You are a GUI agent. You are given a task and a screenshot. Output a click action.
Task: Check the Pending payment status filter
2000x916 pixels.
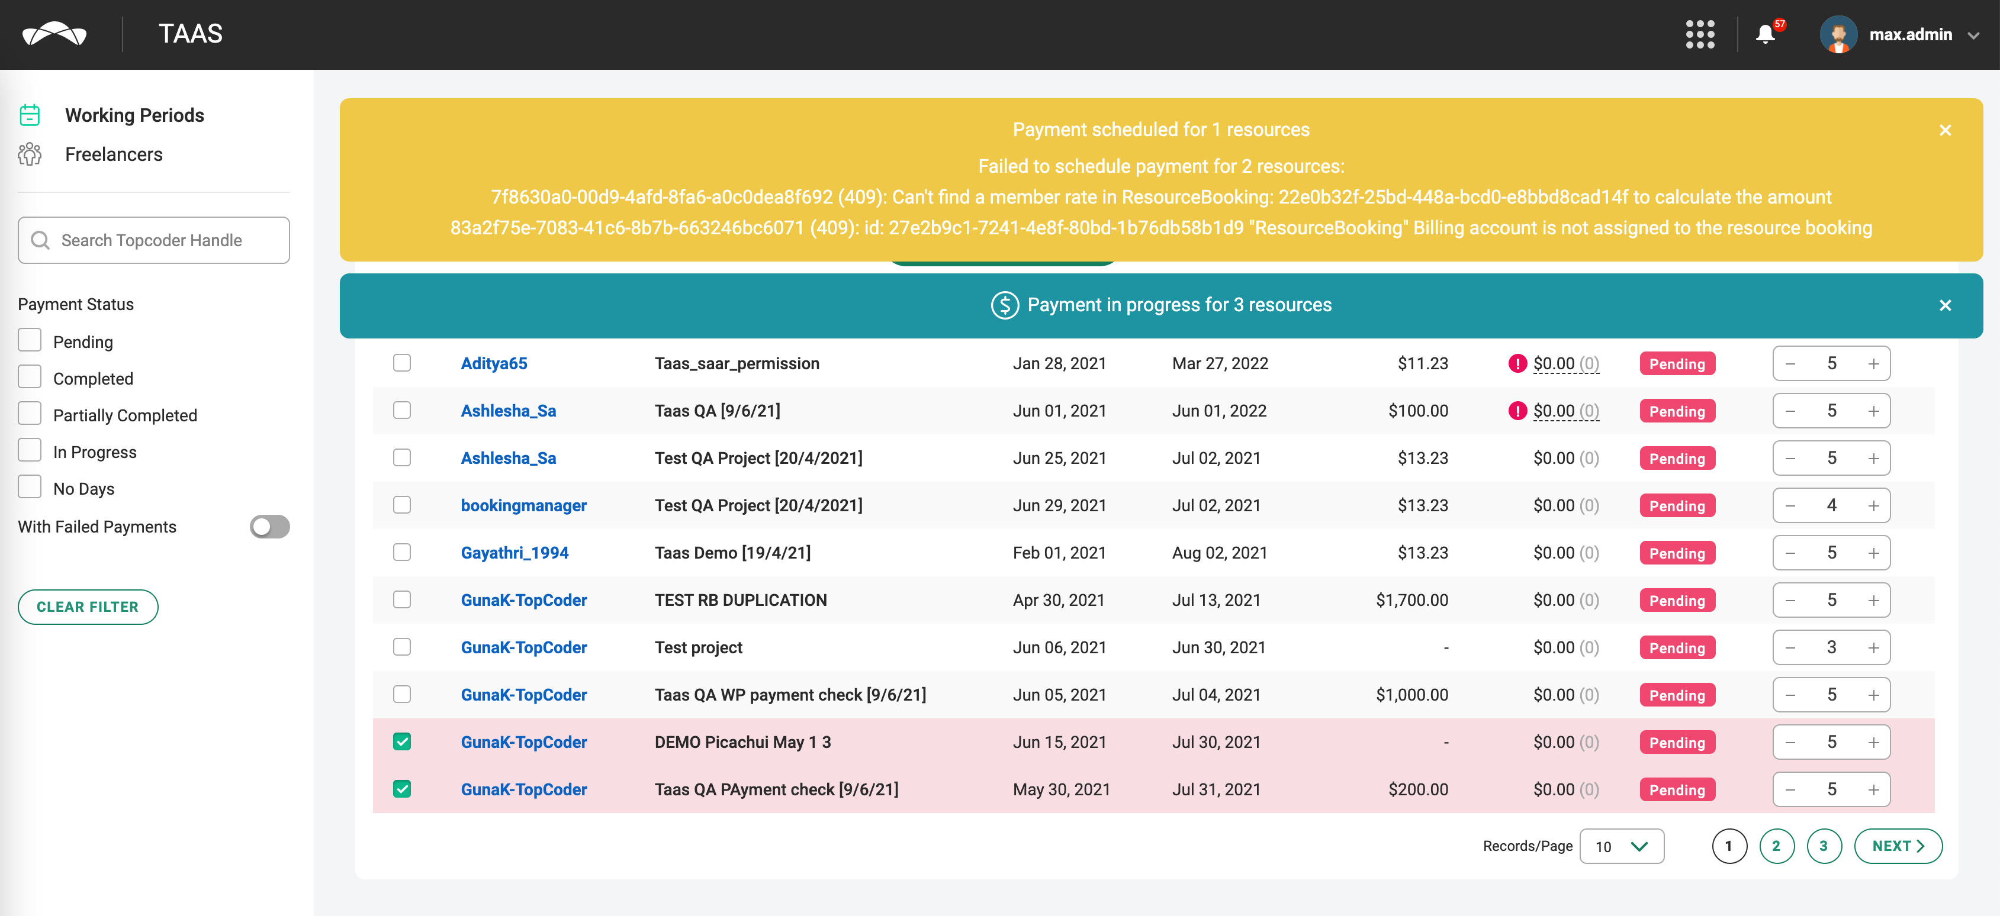pos(30,341)
